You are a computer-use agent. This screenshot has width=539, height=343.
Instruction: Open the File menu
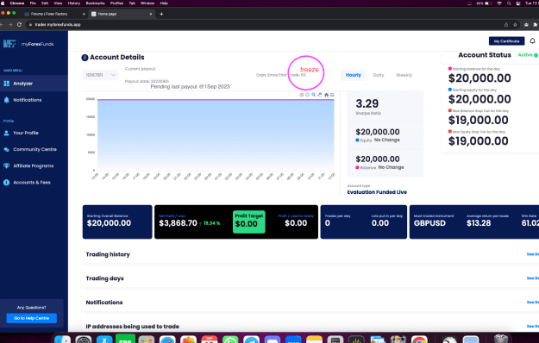coord(33,3)
